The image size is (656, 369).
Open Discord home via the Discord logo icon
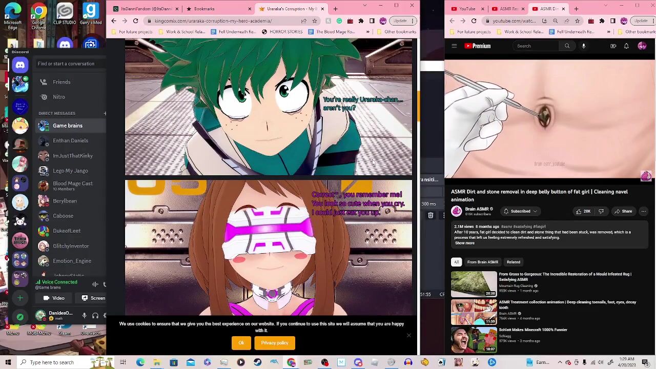coord(20,65)
